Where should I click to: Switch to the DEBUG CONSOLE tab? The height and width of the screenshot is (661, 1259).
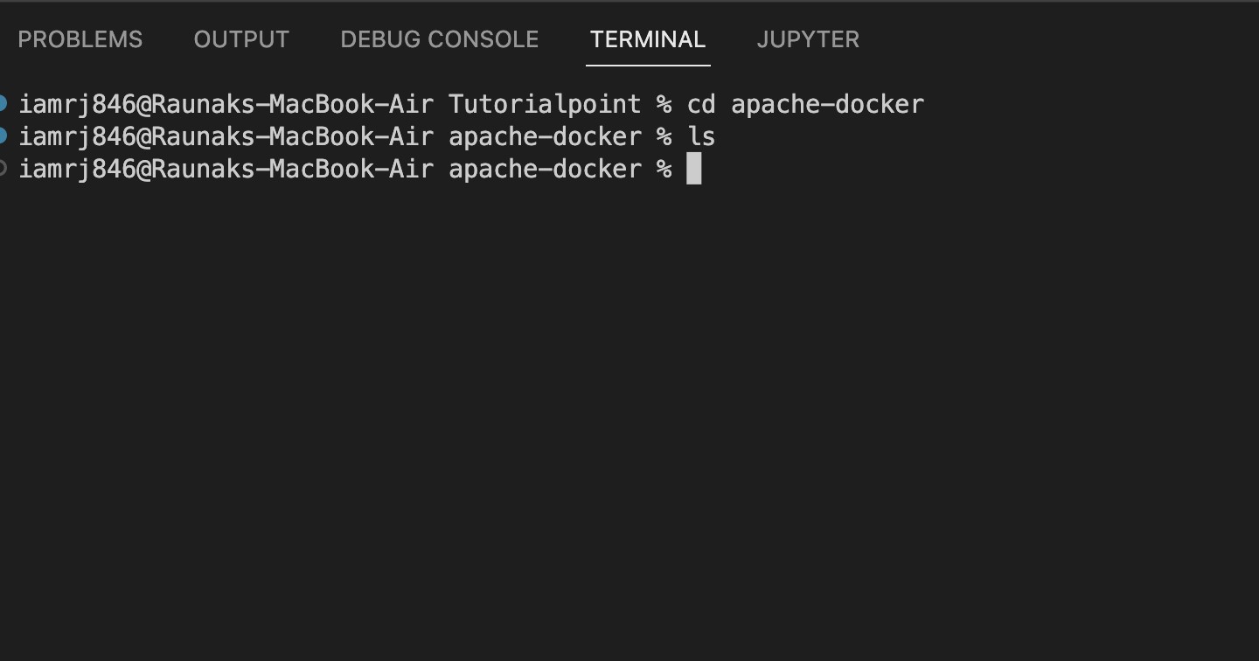tap(439, 39)
